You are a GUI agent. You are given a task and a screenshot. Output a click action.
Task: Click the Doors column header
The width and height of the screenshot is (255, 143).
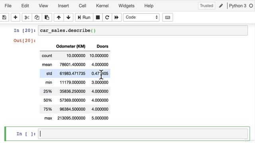[x=102, y=46]
